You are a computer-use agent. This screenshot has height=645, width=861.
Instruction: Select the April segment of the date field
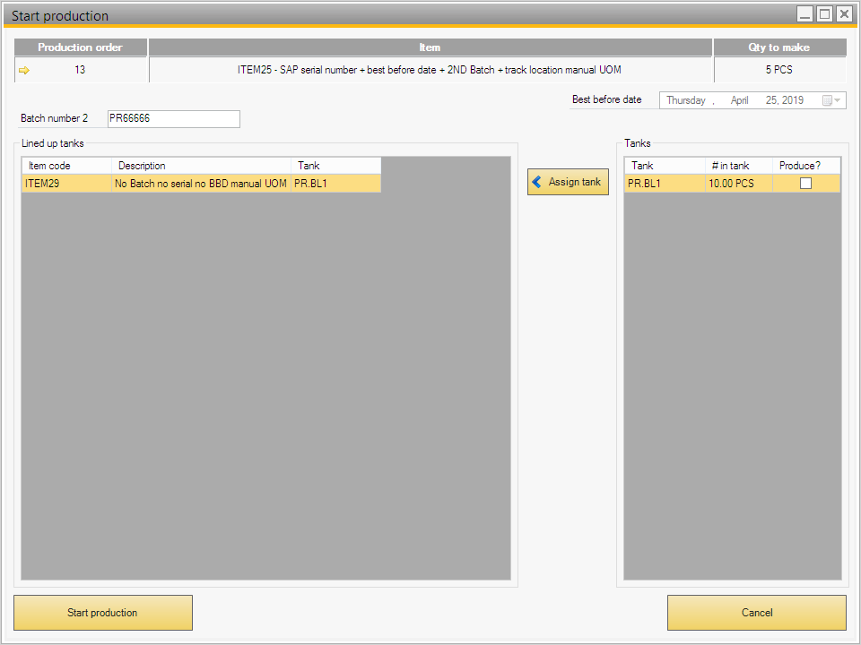[739, 99]
